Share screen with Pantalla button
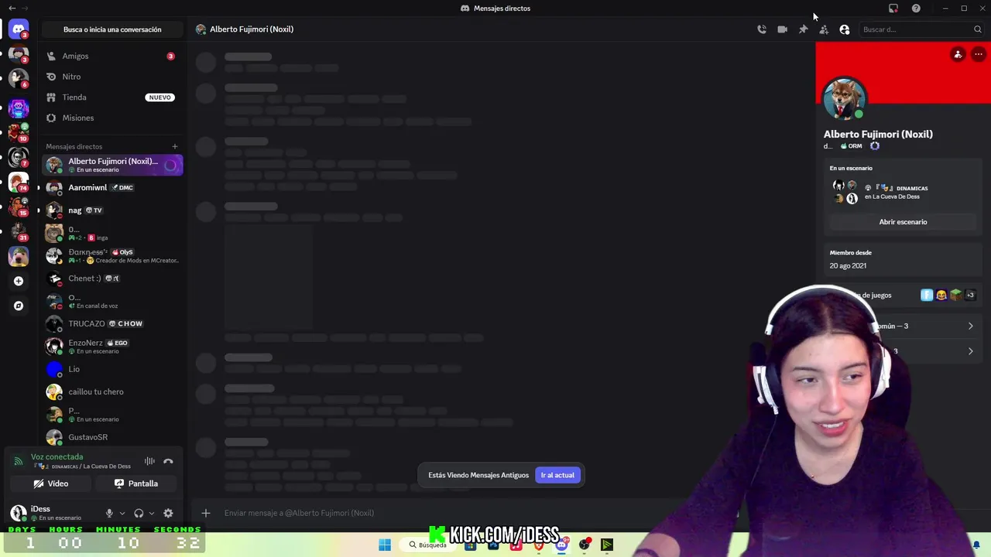This screenshot has width=991, height=557. click(135, 484)
